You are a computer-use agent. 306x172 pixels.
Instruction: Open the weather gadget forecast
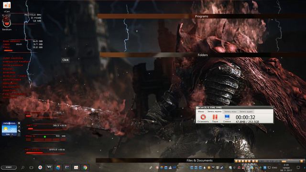(9, 129)
